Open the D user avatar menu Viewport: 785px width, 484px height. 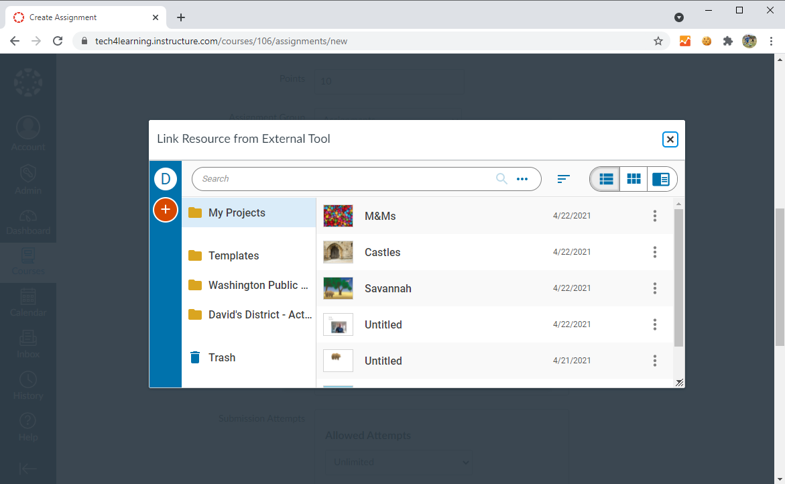pyautogui.click(x=166, y=179)
